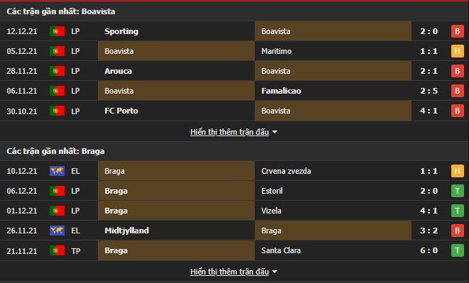This screenshot has height=283, width=469.
Task: Click the green T badge for Braga vs Estoril
Action: 458,191
